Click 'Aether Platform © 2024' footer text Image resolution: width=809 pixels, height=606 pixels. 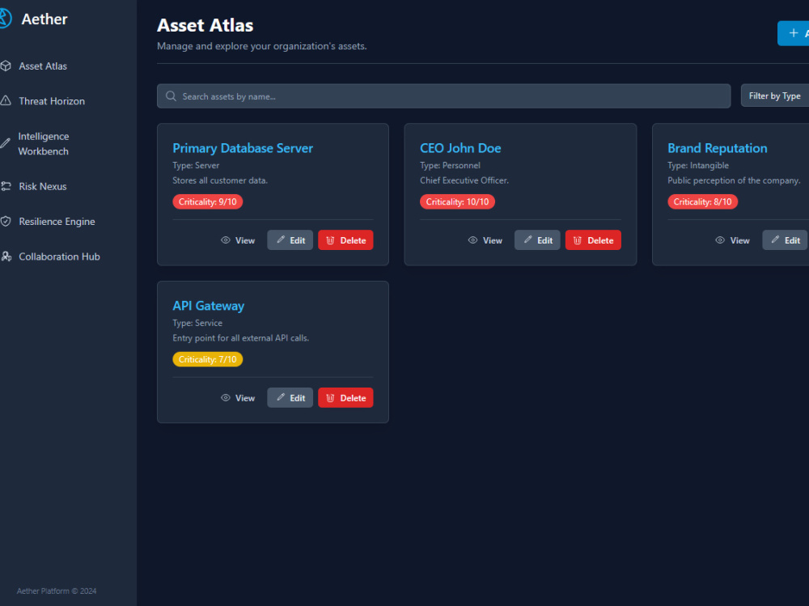coord(57,591)
